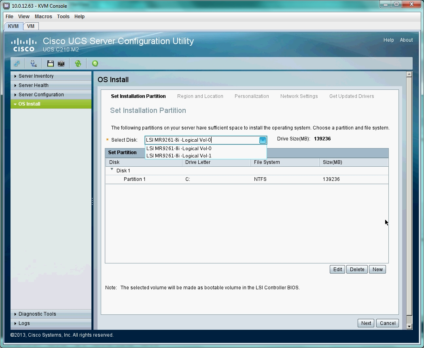Click the green refresh arrows icon
Image resolution: width=424 pixels, height=348 pixels.
[x=78, y=64]
